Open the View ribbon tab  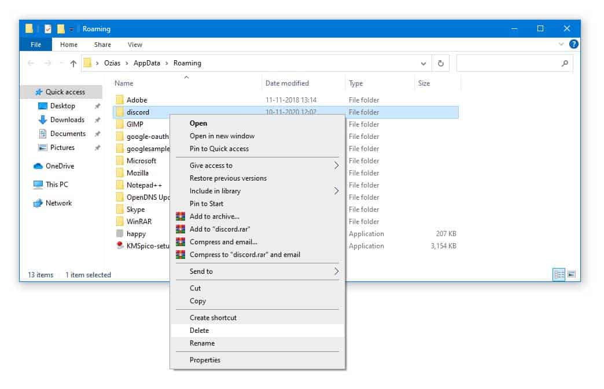point(135,45)
